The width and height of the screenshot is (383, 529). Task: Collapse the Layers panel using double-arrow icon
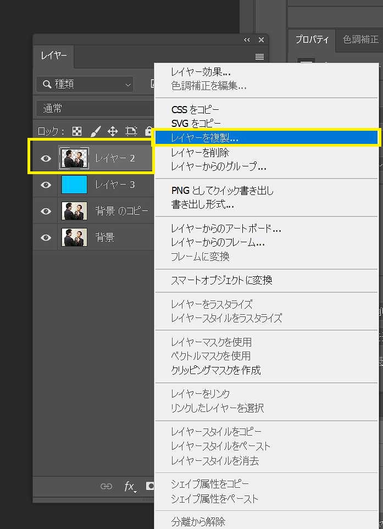(x=247, y=40)
